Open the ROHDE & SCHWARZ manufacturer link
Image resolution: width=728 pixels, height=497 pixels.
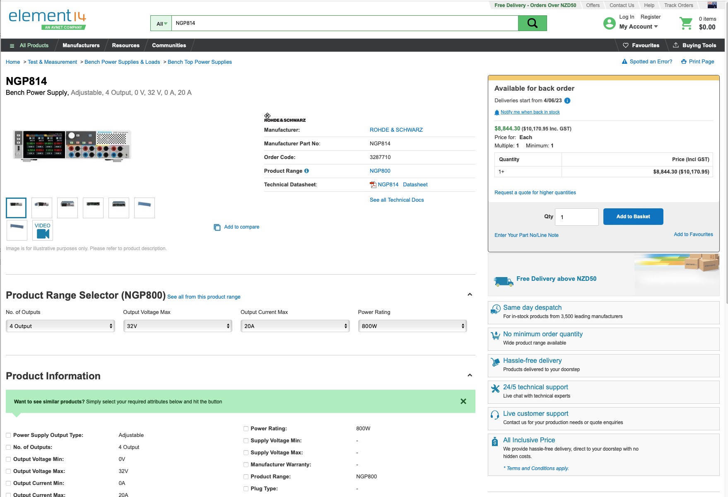[x=396, y=130]
